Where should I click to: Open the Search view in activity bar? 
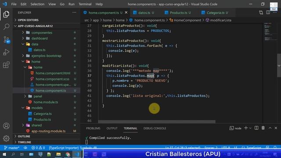pyautogui.click(x=6, y=27)
